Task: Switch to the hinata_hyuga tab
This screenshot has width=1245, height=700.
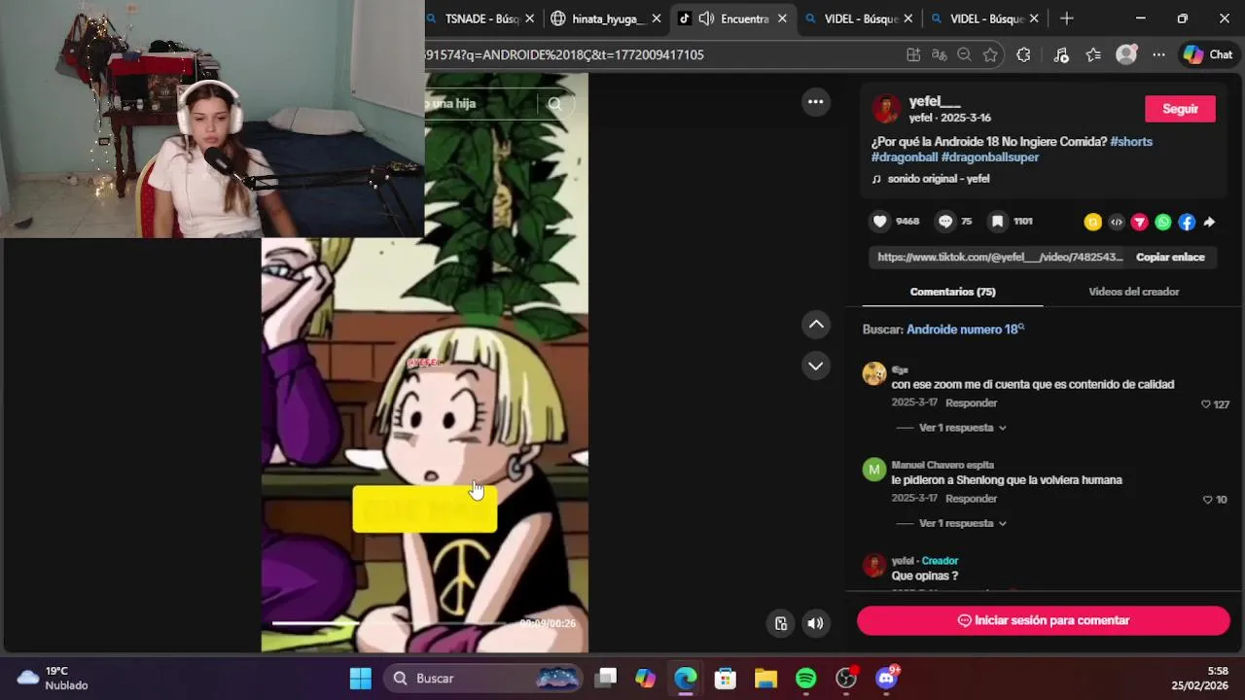Action: click(606, 18)
